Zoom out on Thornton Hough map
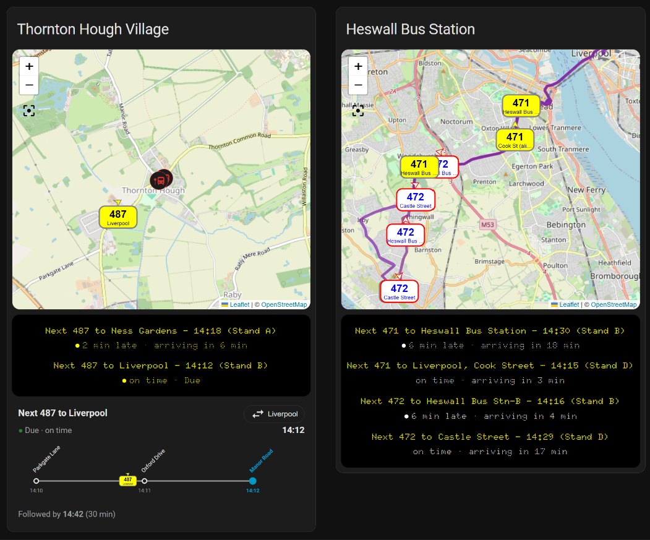Screen dimensions: 650x540 point(29,85)
